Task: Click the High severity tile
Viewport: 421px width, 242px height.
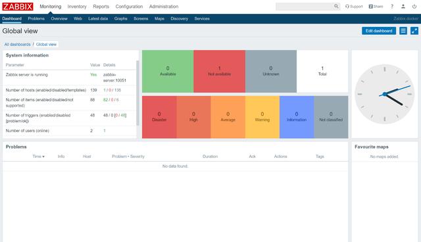Action: [193, 117]
